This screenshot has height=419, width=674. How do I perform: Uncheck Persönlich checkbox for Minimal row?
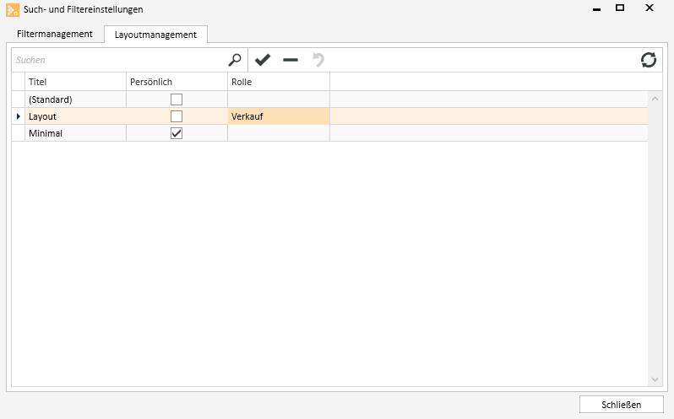tap(177, 133)
